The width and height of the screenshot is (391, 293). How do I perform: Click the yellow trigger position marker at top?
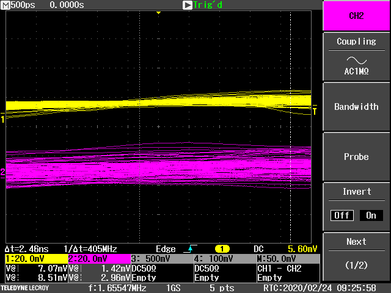point(158,13)
